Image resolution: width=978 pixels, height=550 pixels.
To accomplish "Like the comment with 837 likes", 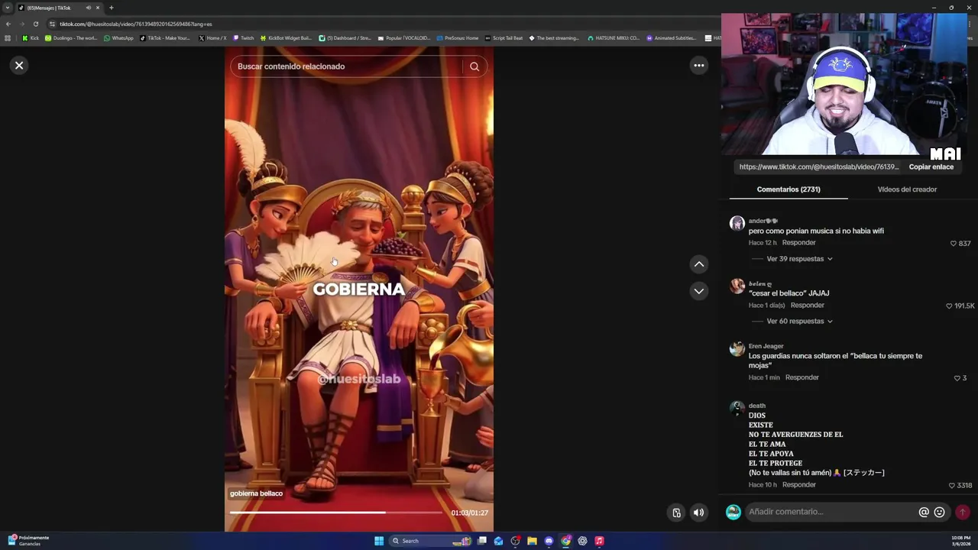I will coord(953,244).
